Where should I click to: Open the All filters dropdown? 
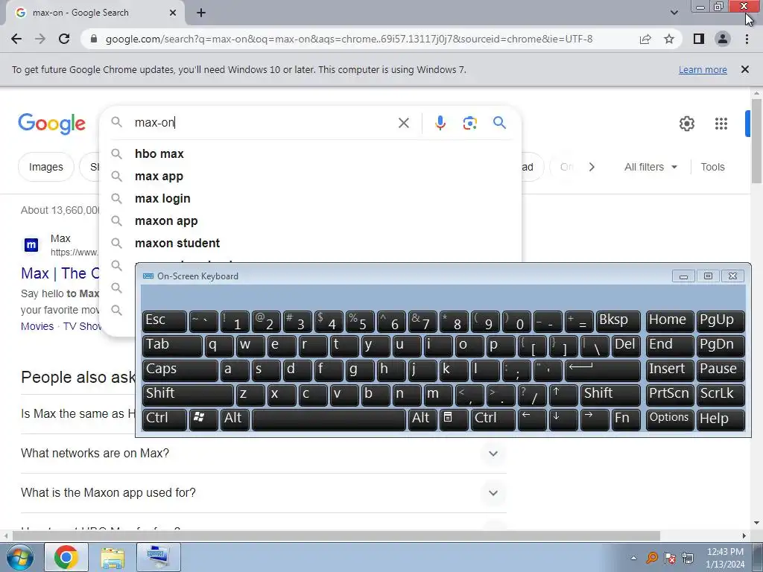(x=650, y=167)
